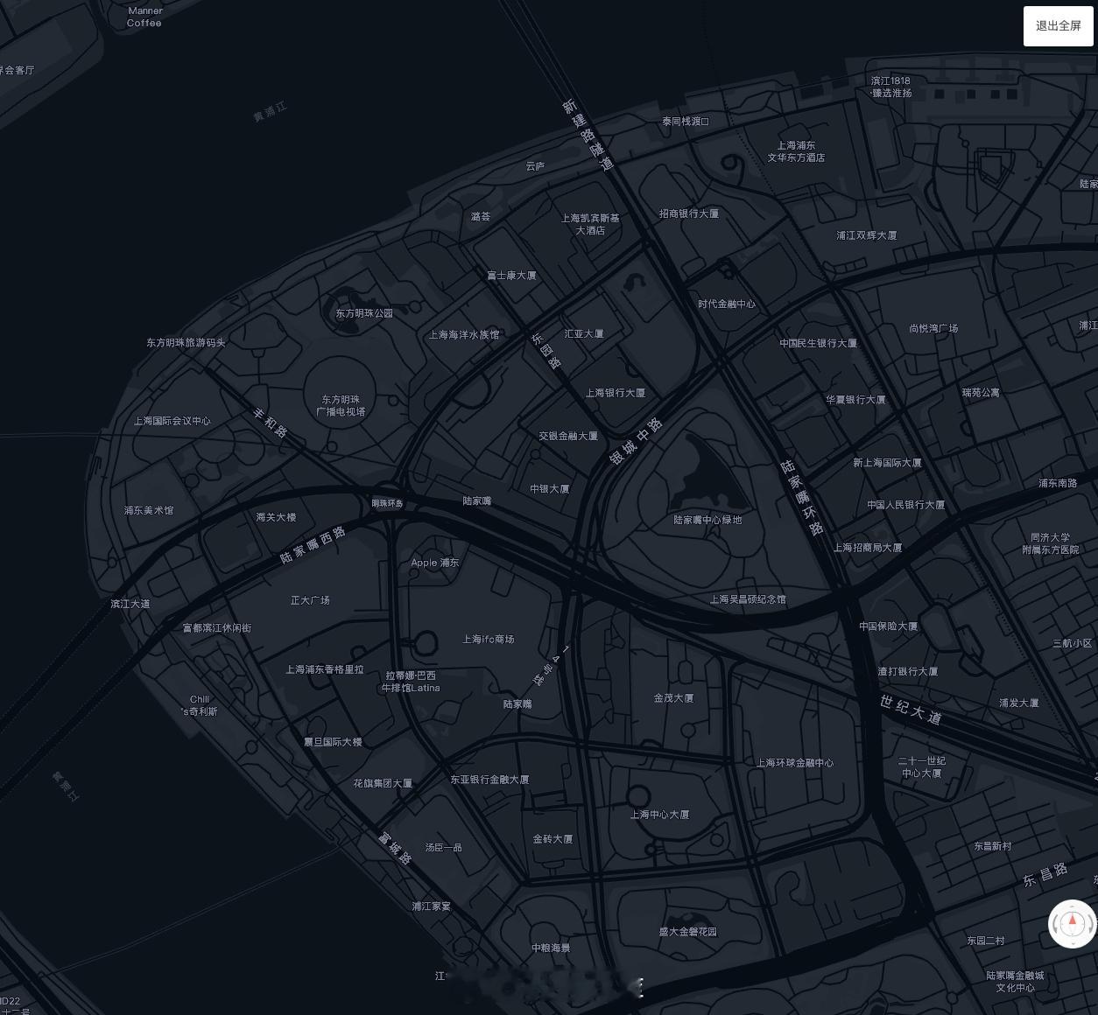
Task: Select the 海关大楼 label
Action: click(276, 517)
